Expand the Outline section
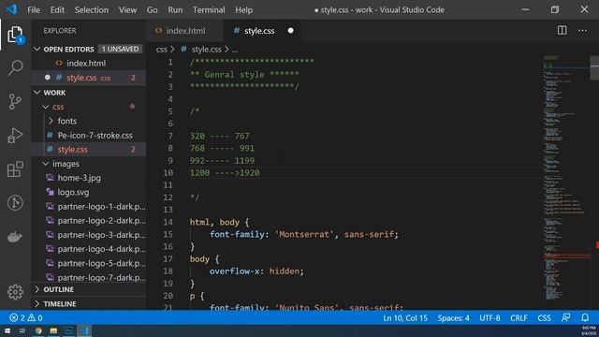 [58, 289]
